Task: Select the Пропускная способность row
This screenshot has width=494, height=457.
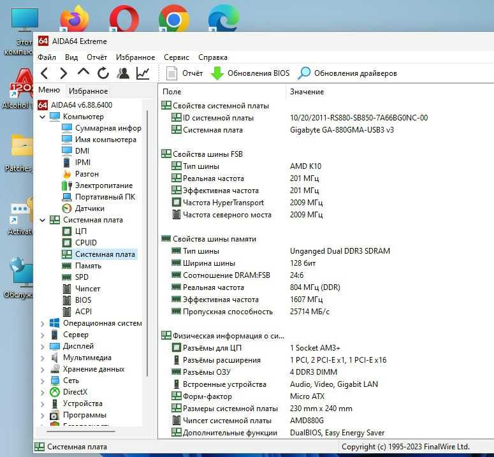Action: (x=250, y=312)
